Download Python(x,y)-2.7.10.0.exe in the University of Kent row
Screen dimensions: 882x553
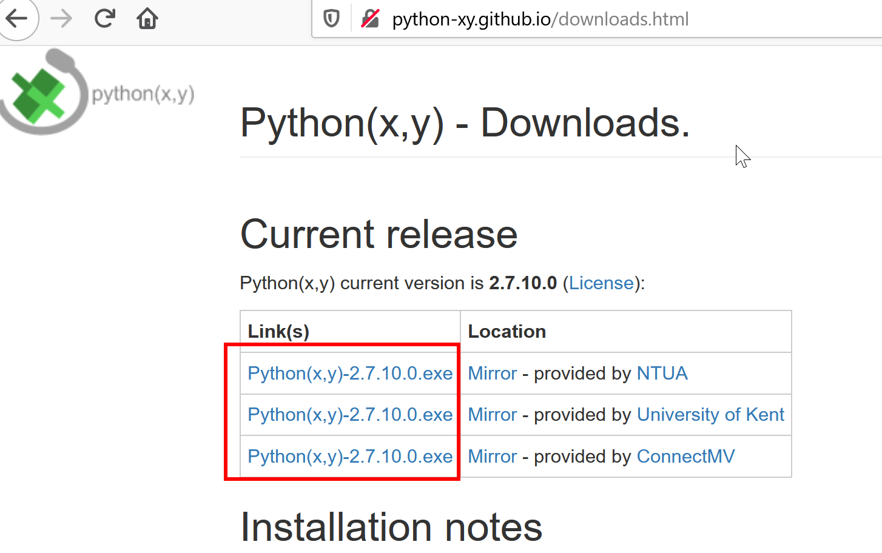pos(350,415)
